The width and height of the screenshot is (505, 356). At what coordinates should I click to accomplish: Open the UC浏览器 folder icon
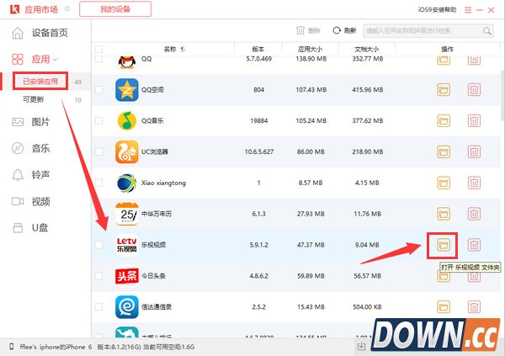[x=443, y=151]
